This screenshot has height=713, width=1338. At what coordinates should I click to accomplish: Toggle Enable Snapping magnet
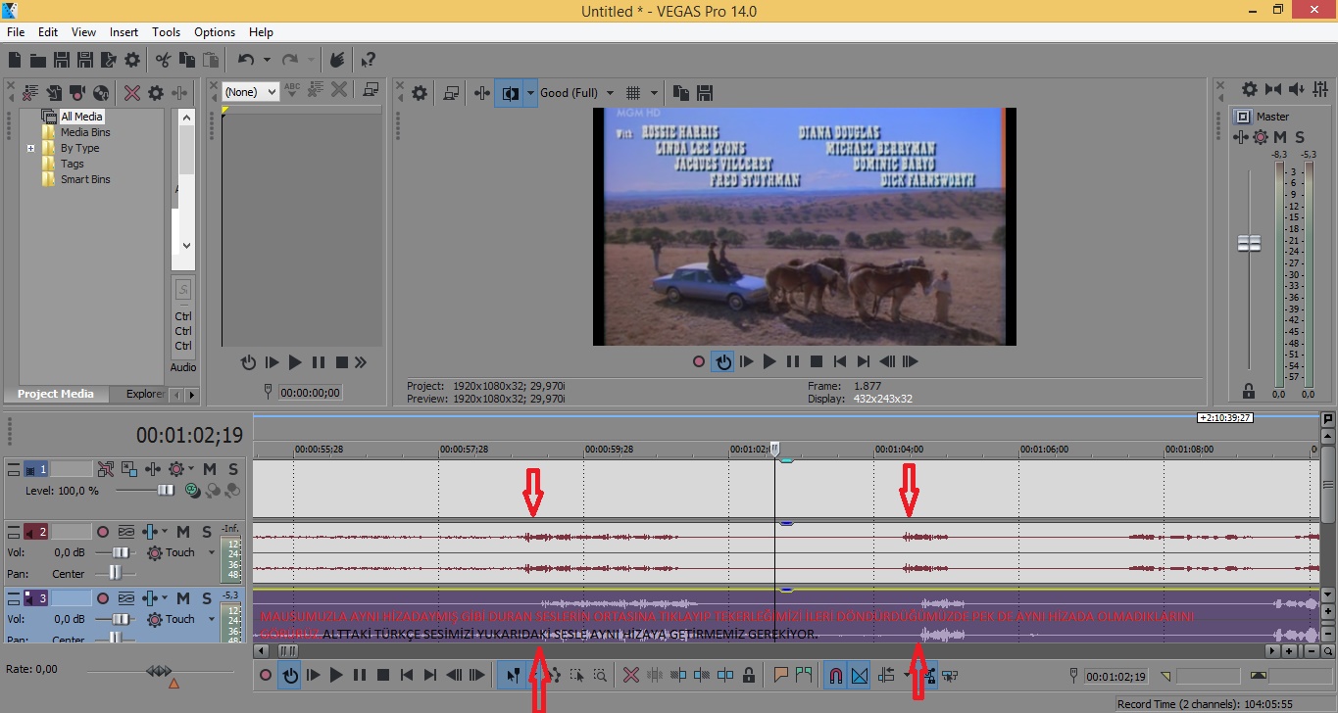pyautogui.click(x=835, y=675)
